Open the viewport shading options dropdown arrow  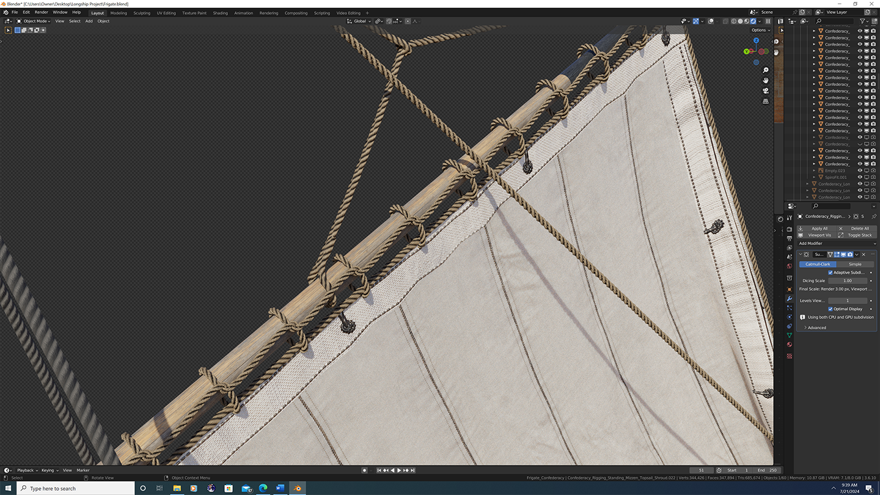(x=760, y=21)
